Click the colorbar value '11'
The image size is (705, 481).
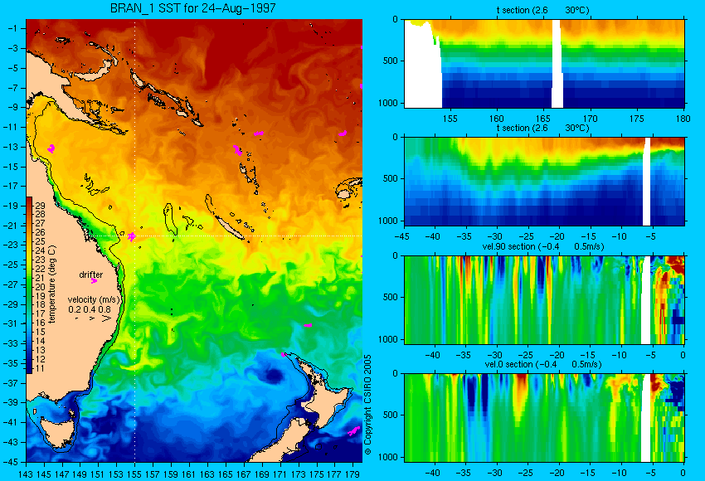pyautogui.click(x=40, y=368)
